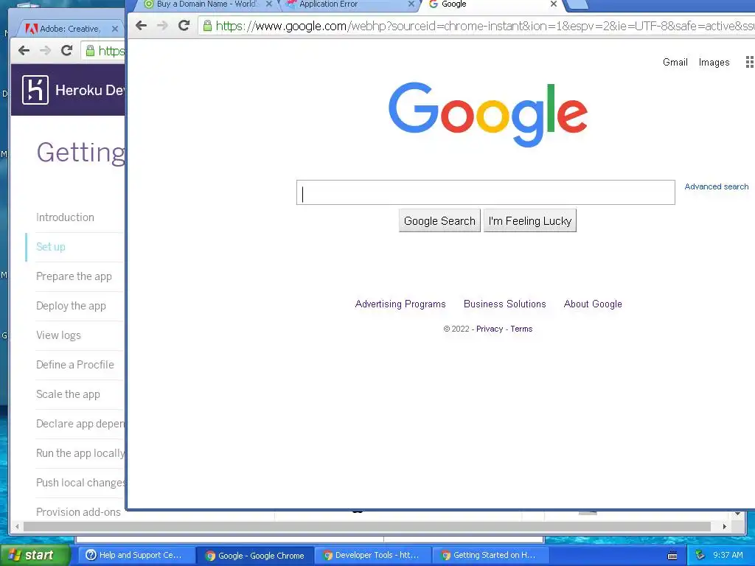The height and width of the screenshot is (566, 755).
Task: Click the I'm Feeling Lucky button
Action: [x=529, y=220]
